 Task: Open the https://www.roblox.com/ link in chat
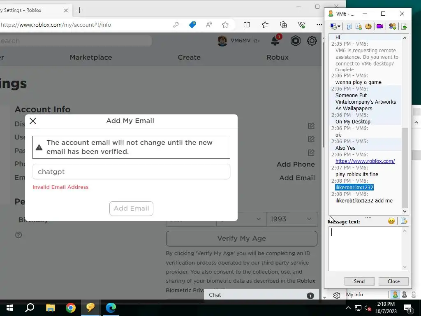tap(365, 161)
